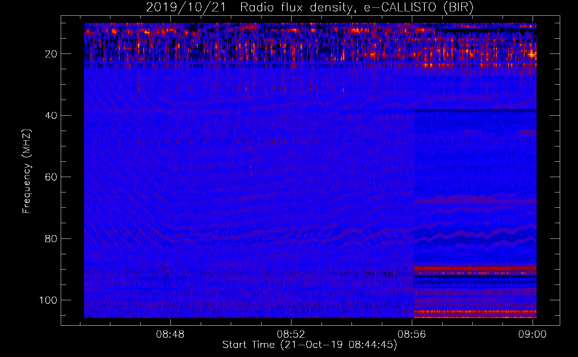This screenshot has width=578, height=357.
Task: Click the '80' frequency tick label
Action: click(x=51, y=238)
